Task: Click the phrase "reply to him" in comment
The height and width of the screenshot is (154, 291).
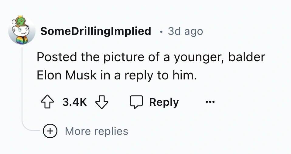Action: point(159,75)
